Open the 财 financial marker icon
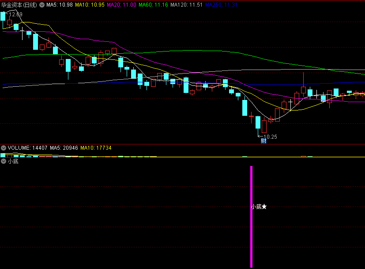 click(263, 141)
